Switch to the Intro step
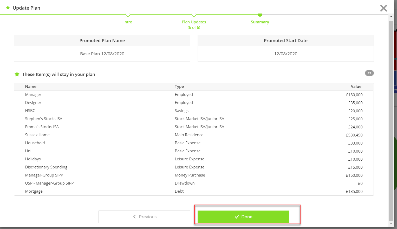Image resolution: width=397 pixels, height=229 pixels. pos(128,22)
